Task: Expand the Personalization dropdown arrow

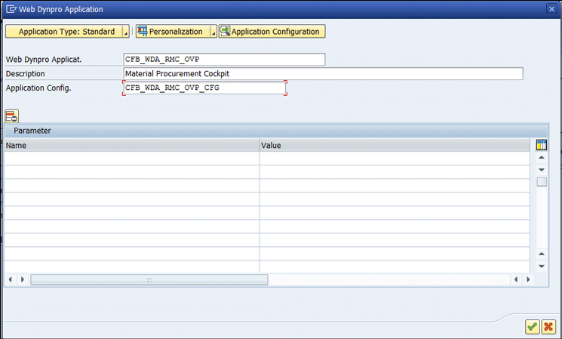Action: [213, 32]
